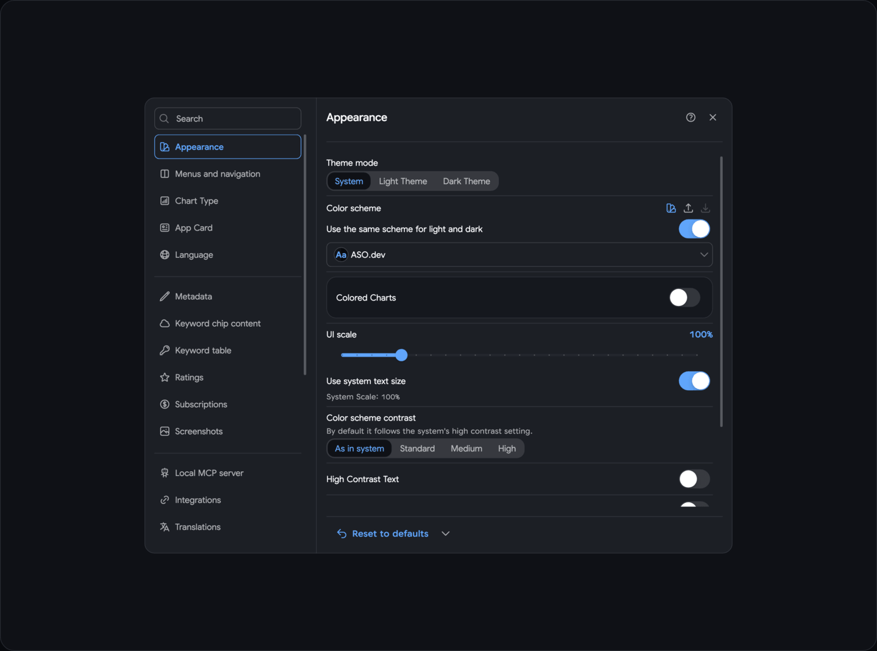
Task: Enable the Colored Charts toggle
Action: [x=685, y=297]
